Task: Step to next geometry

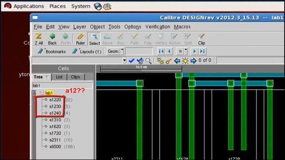Action: click(x=194, y=52)
